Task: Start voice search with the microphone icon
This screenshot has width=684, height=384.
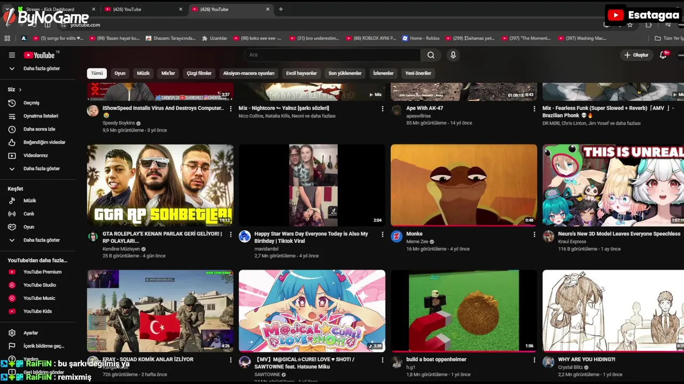Action: click(453, 55)
